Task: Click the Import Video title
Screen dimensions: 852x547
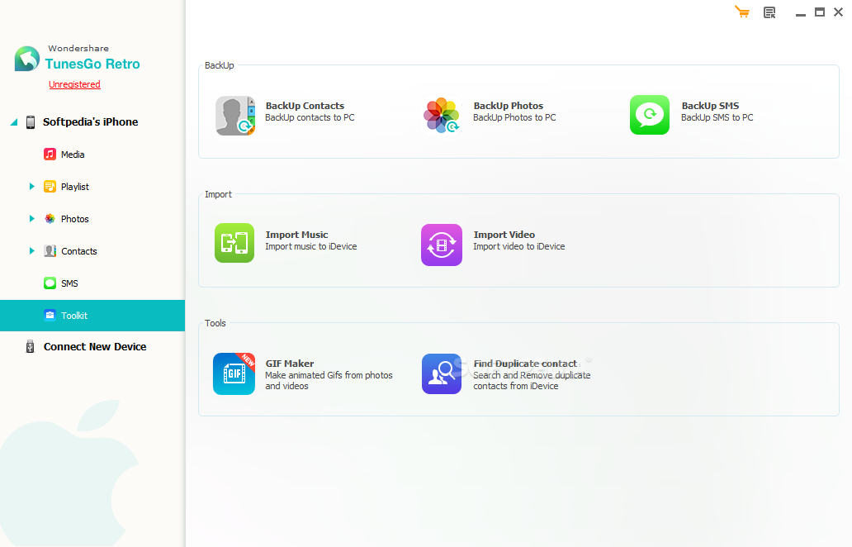Action: (x=504, y=235)
